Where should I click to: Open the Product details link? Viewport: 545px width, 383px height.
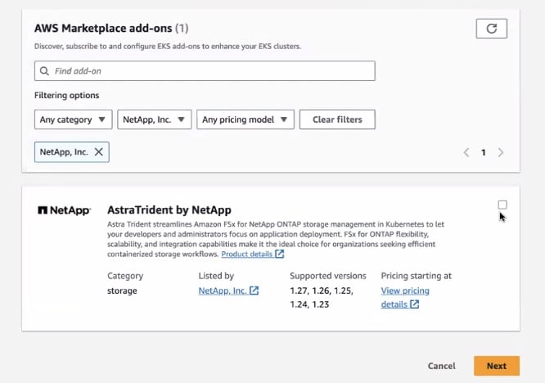[x=246, y=255]
